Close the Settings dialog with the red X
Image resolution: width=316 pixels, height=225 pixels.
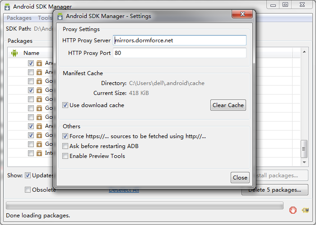[x=242, y=14]
